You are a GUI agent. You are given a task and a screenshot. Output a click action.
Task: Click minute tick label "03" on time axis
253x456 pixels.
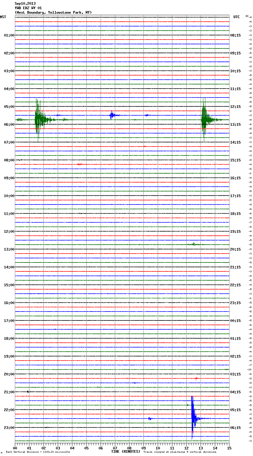point(58,448)
